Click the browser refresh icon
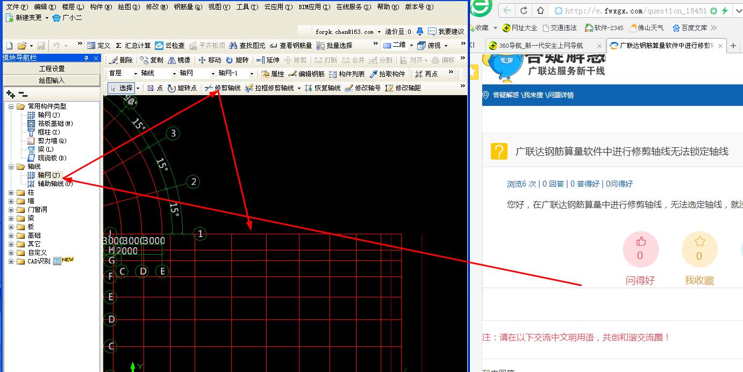Image resolution: width=743 pixels, height=372 pixels. tap(524, 11)
